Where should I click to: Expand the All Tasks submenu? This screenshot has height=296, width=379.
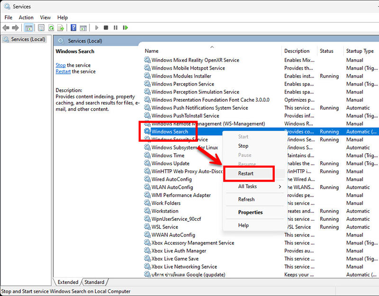254,186
